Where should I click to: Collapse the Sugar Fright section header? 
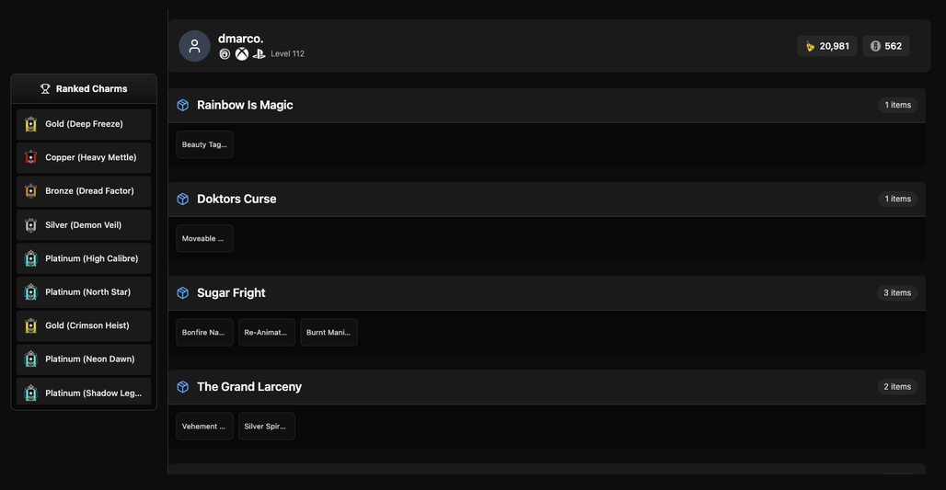point(547,293)
